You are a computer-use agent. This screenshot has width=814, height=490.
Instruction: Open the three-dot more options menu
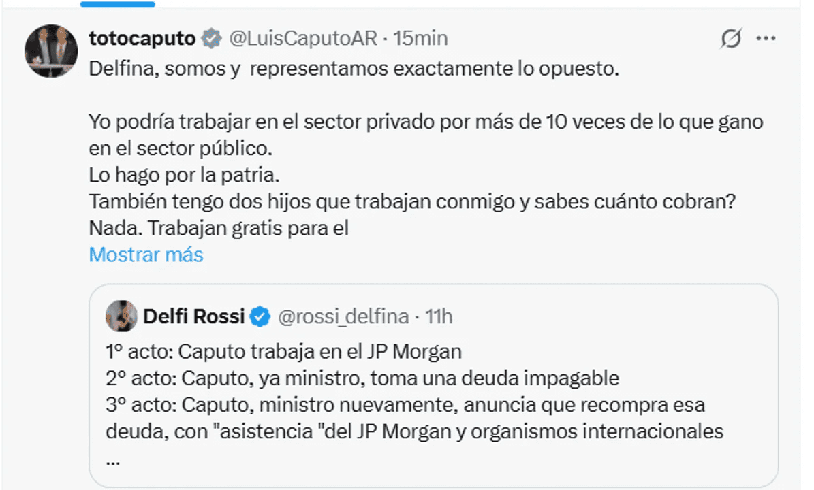766,39
